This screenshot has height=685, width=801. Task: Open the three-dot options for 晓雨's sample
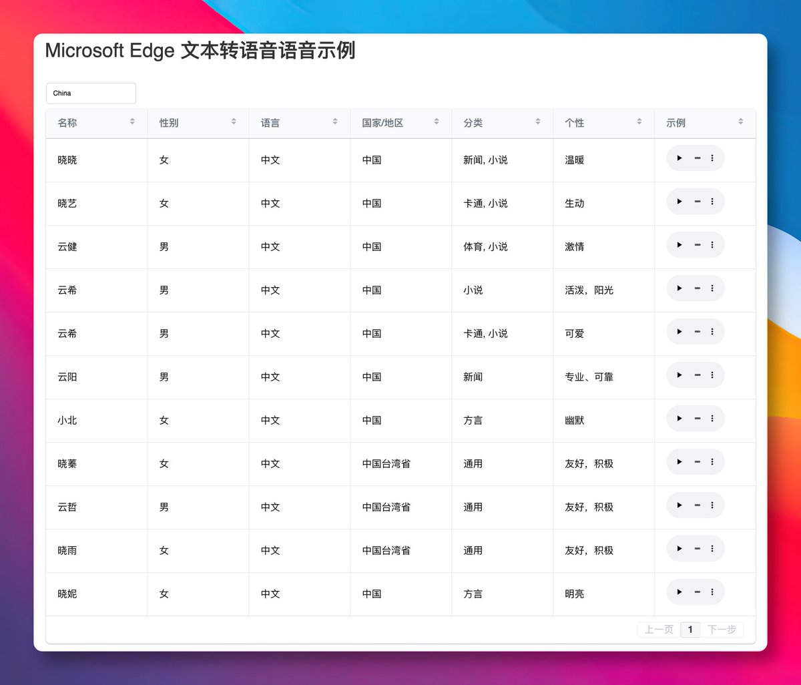point(713,549)
